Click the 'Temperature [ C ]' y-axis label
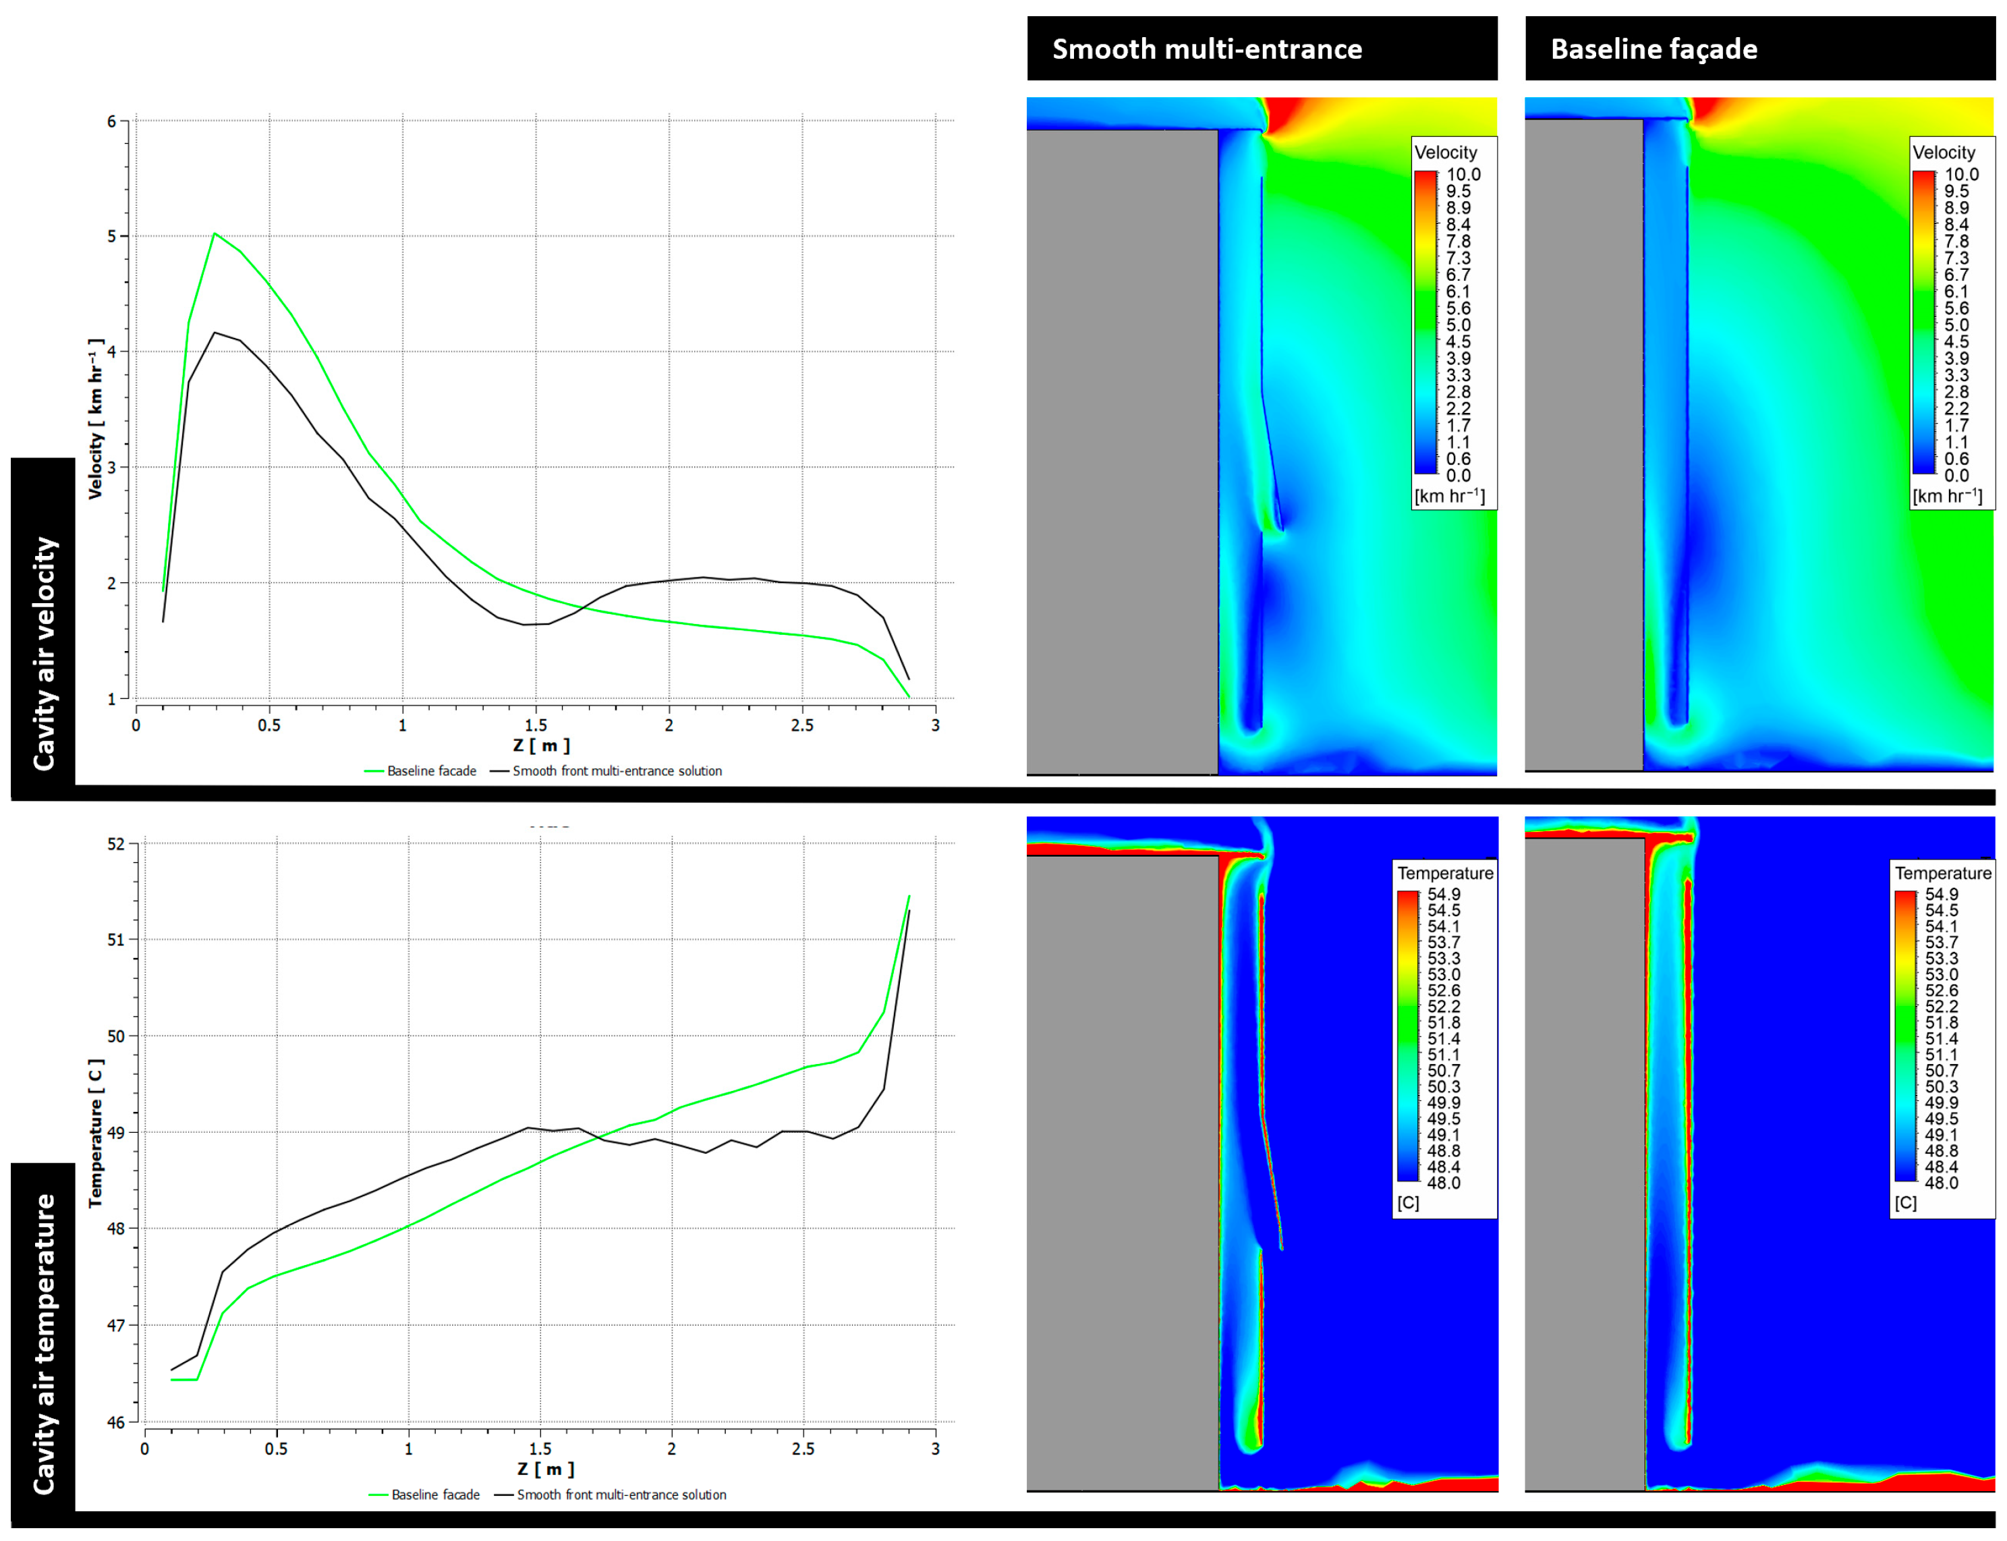 pos(95,1133)
